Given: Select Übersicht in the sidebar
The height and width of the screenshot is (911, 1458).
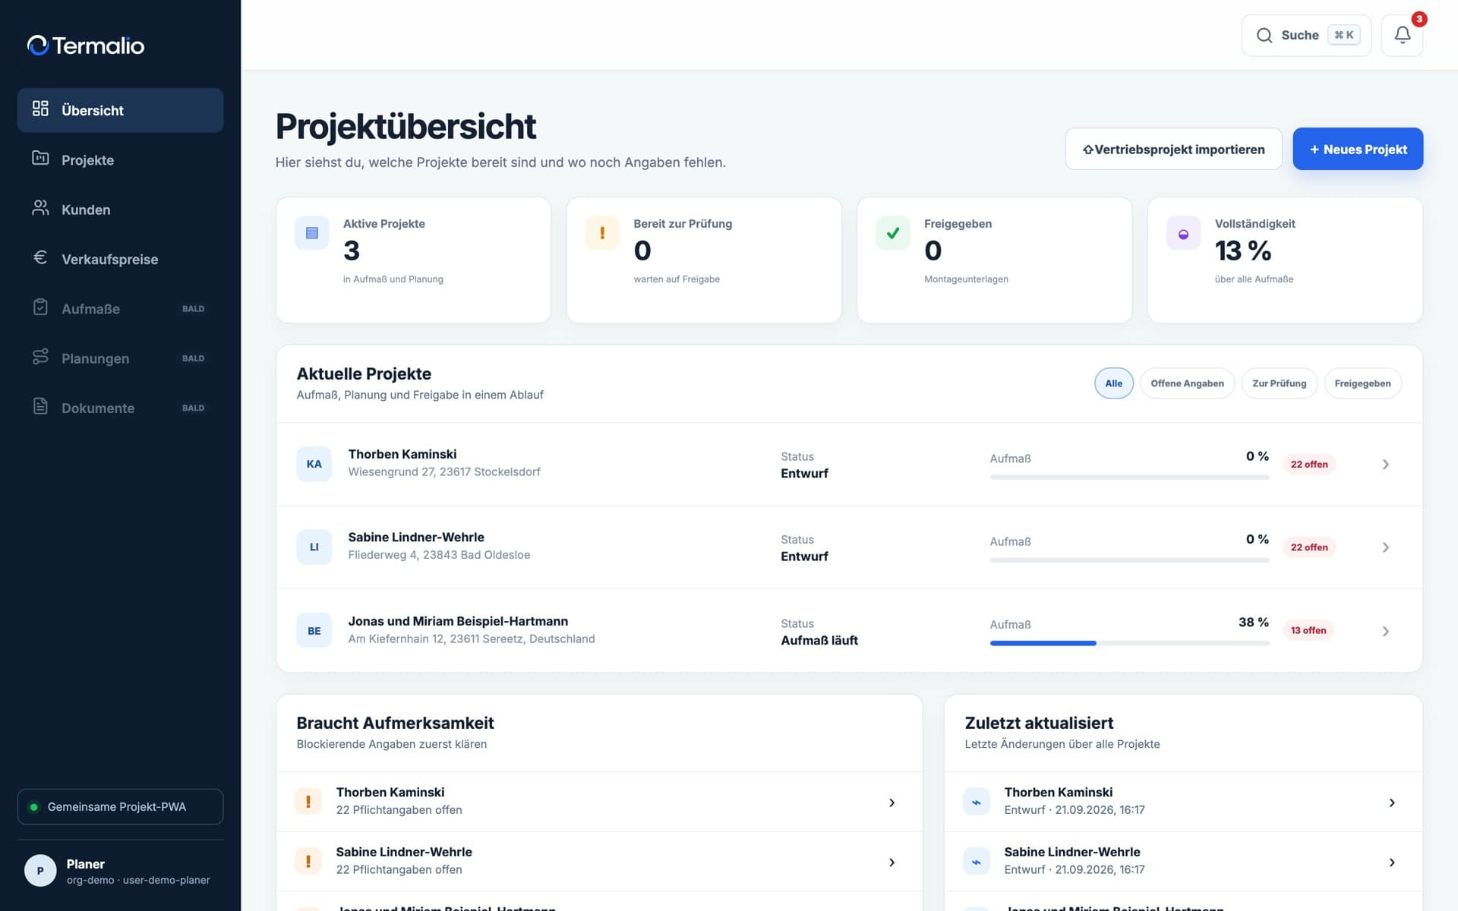Looking at the screenshot, I should tap(120, 110).
